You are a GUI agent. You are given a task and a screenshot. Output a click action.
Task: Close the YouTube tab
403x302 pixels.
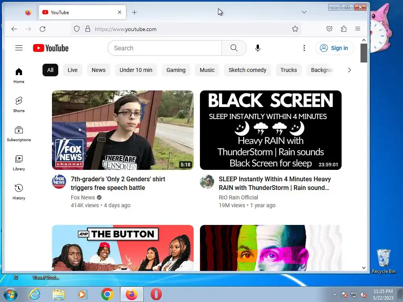tap(120, 12)
